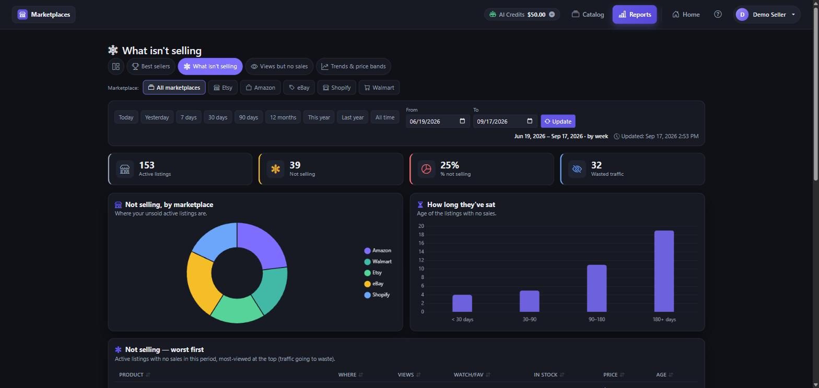Open the Catalog page
The height and width of the screenshot is (388, 819).
[x=588, y=15]
